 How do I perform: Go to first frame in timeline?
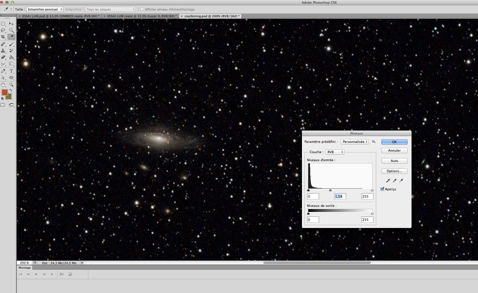[20, 274]
